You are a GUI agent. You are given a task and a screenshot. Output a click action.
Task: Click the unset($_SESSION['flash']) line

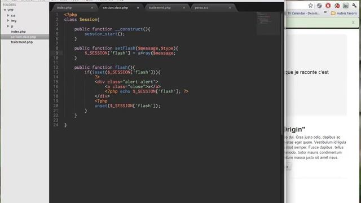point(127,106)
